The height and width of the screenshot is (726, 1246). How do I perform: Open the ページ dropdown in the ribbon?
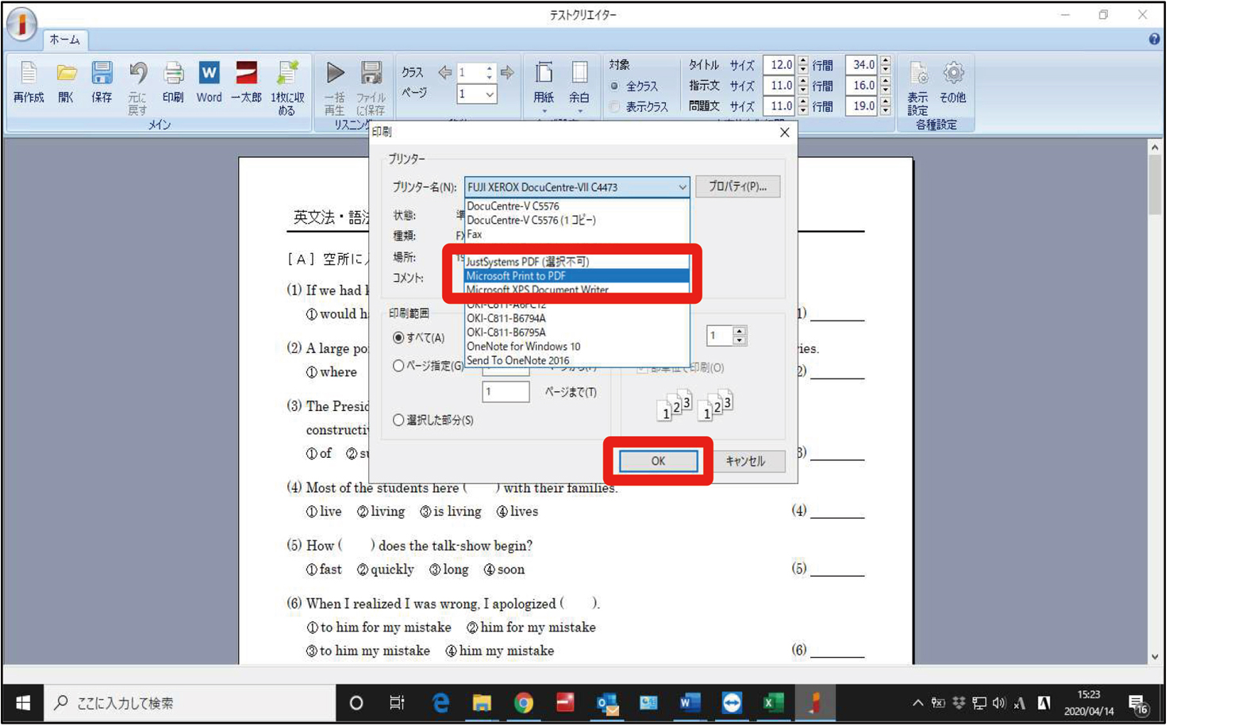click(489, 94)
